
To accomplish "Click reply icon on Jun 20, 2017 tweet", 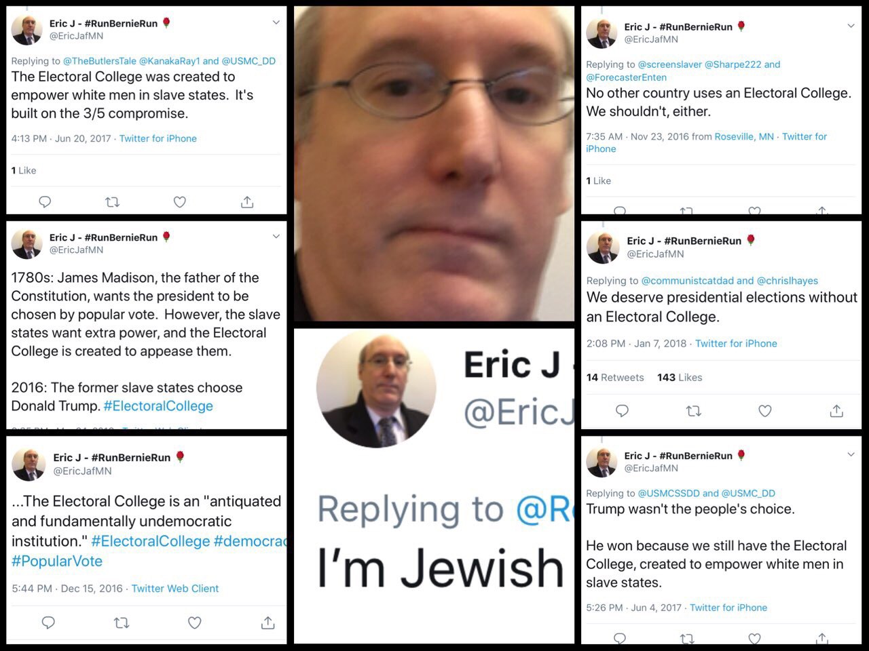I will pos(45,201).
